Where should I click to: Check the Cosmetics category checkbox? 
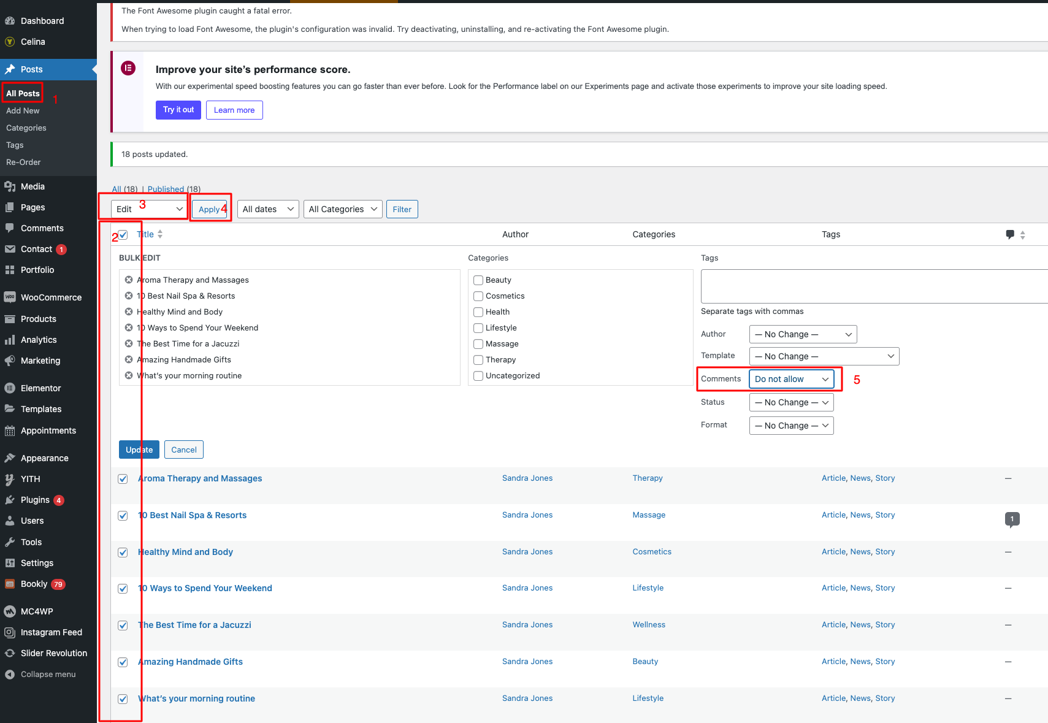[x=478, y=296]
